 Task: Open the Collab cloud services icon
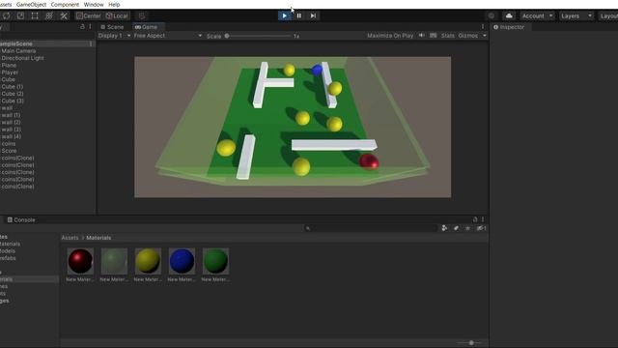pos(509,15)
